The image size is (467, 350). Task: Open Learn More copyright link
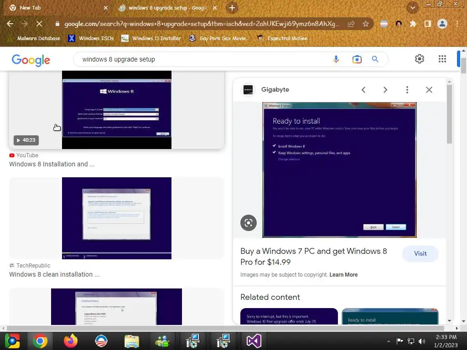(343, 275)
